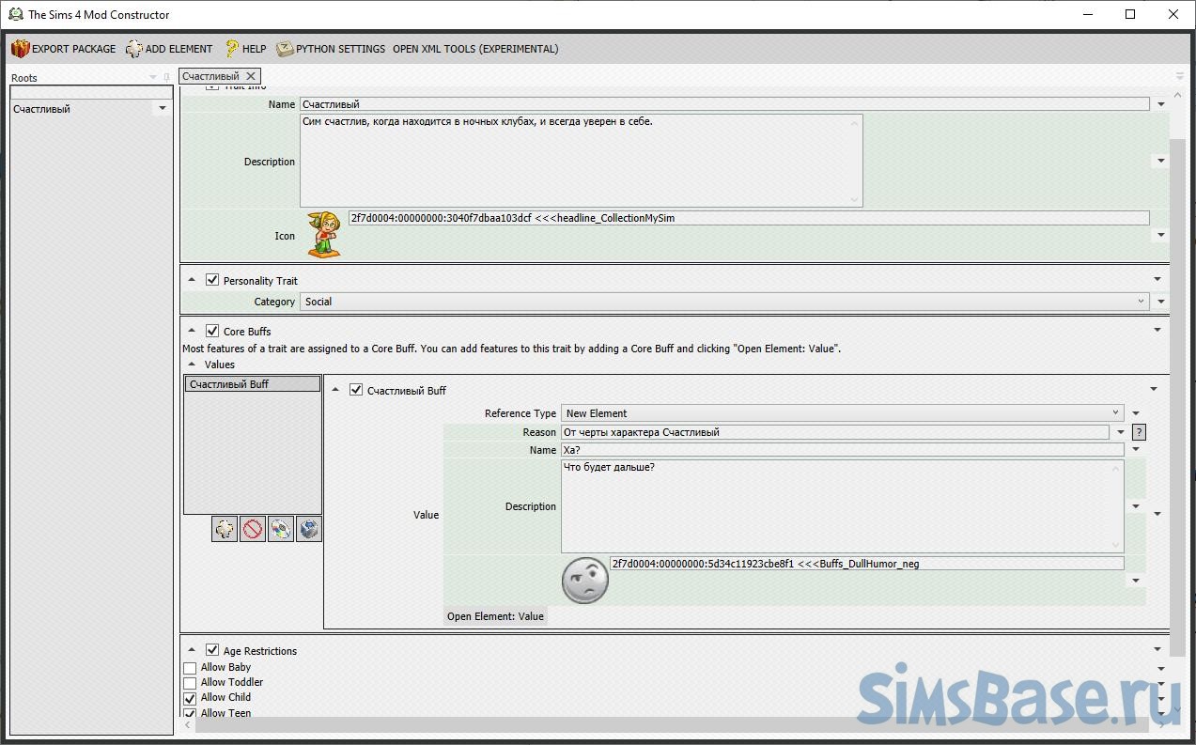Uncheck the Personality Trait checkbox
The width and height of the screenshot is (1196, 745).
click(212, 280)
